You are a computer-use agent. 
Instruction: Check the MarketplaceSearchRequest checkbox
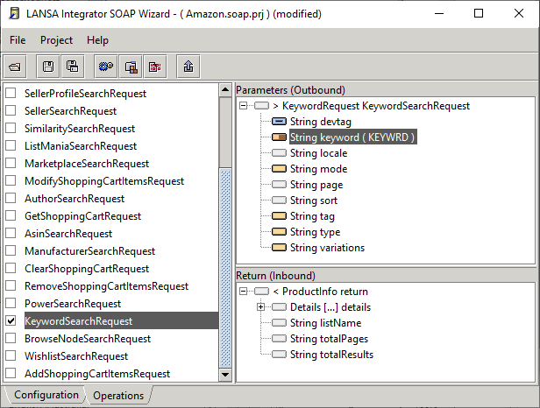tap(11, 163)
